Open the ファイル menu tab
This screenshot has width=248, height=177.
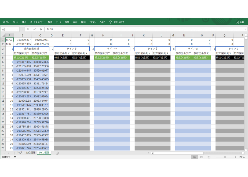[6, 22]
